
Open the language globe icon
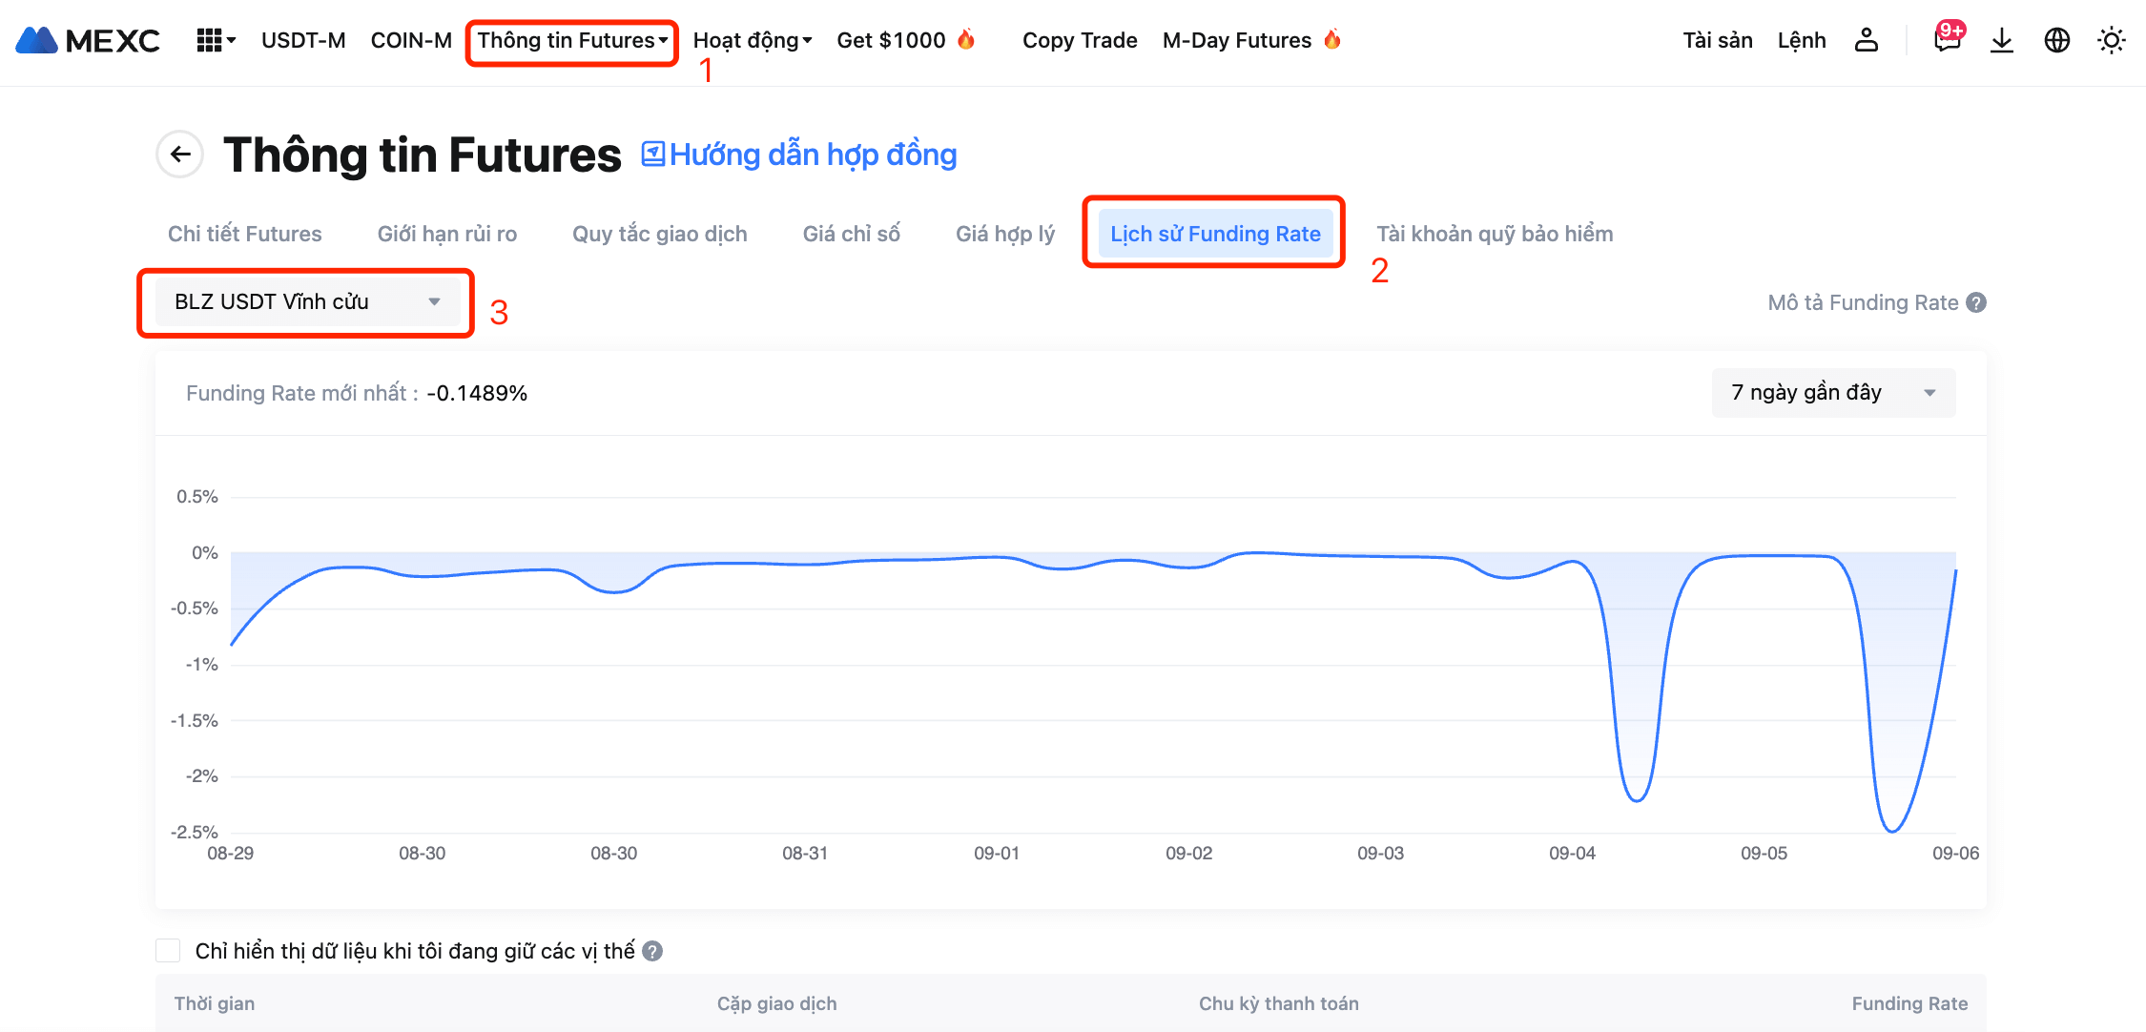click(2056, 40)
